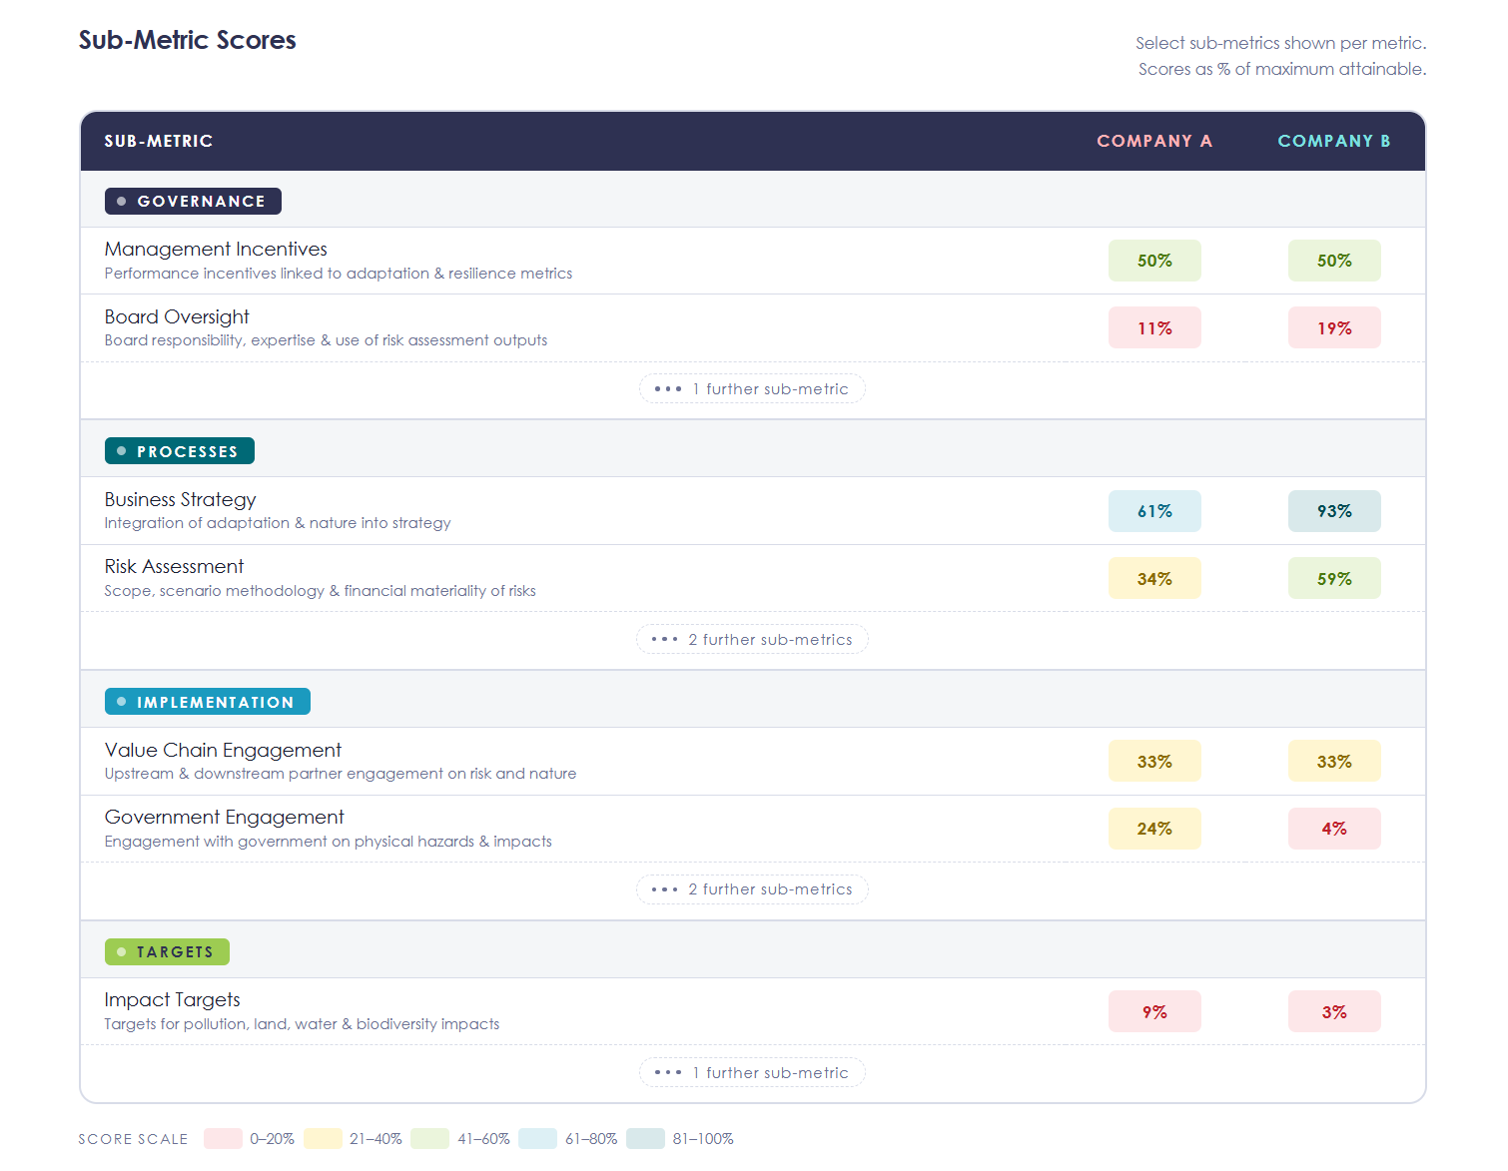Select the Governance category badge
Image resolution: width=1508 pixels, height=1171 pixels.
(x=193, y=202)
